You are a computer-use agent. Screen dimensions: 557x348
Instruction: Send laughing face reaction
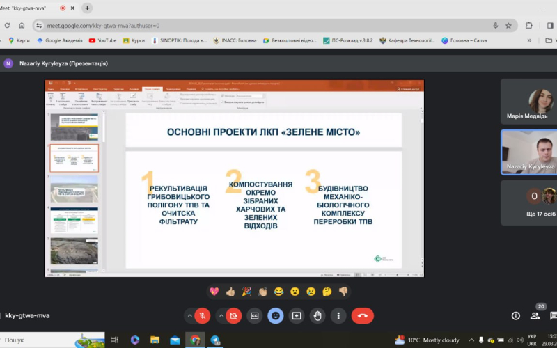click(x=279, y=292)
